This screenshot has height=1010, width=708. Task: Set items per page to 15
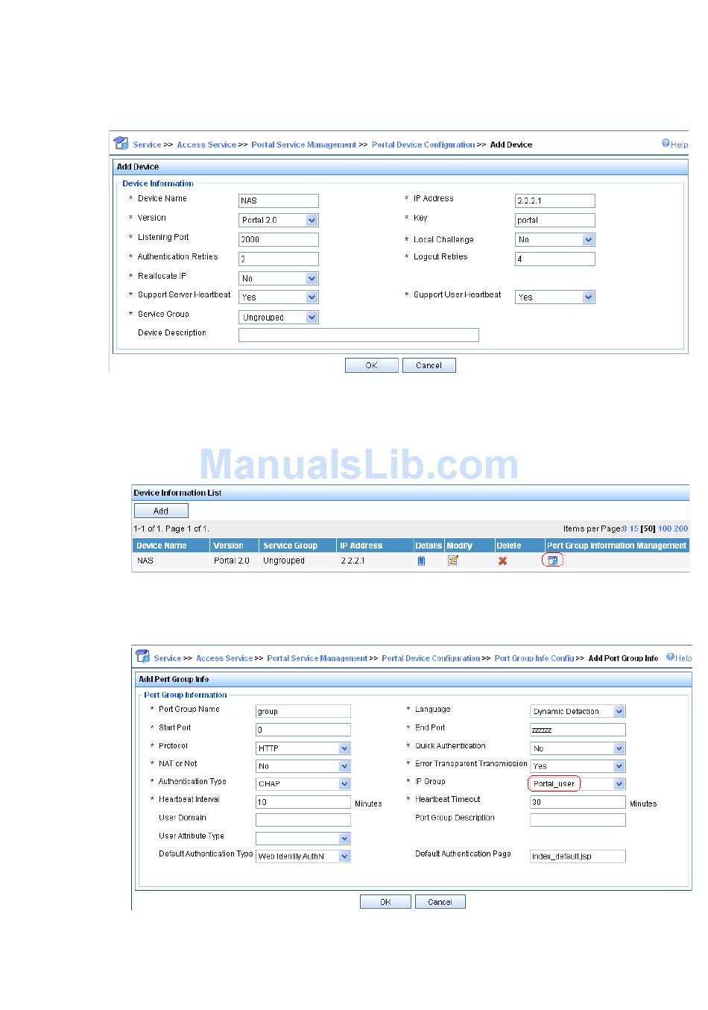633,528
